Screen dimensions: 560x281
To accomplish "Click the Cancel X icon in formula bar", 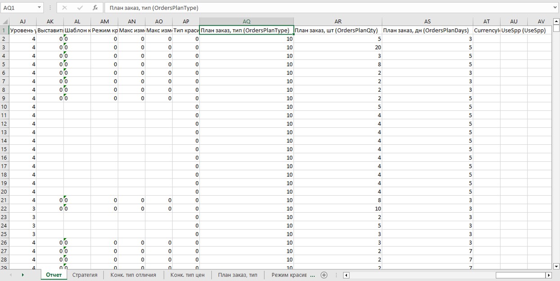I will pos(64,8).
